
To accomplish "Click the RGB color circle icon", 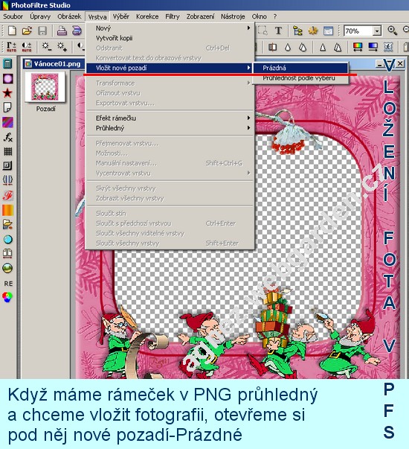I will pos(7,297).
